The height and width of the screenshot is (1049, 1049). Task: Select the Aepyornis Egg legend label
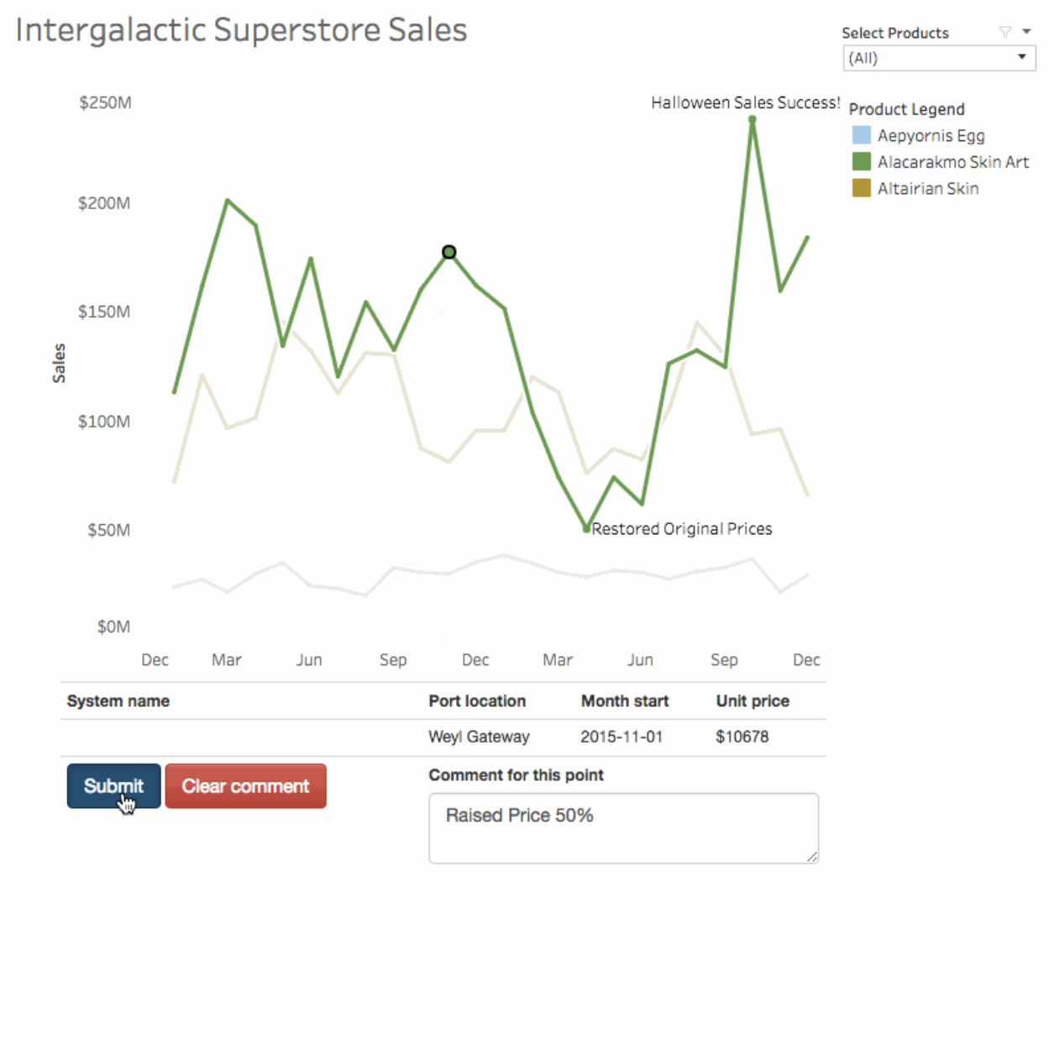tap(931, 135)
